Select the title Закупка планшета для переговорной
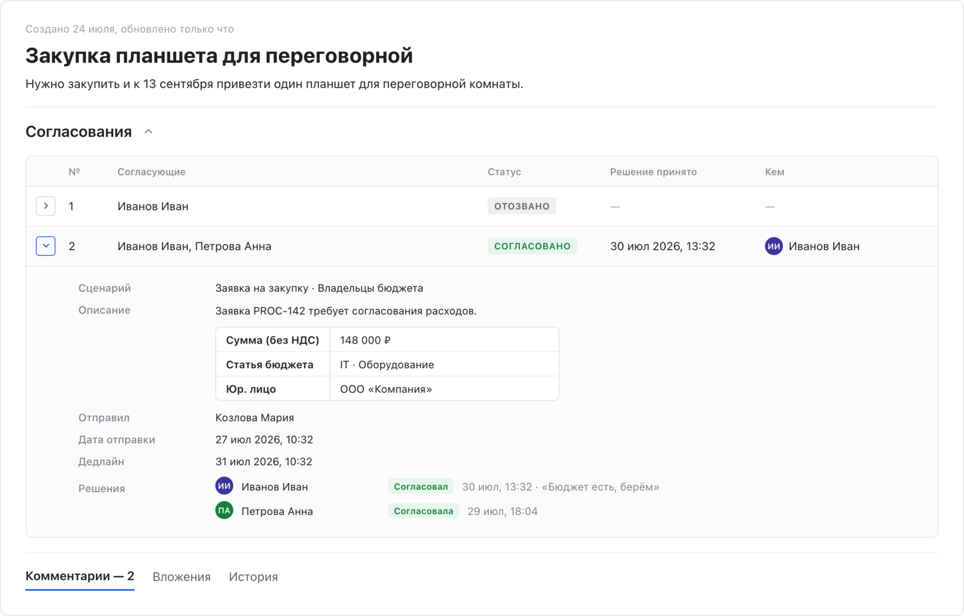964x616 pixels. click(x=219, y=56)
